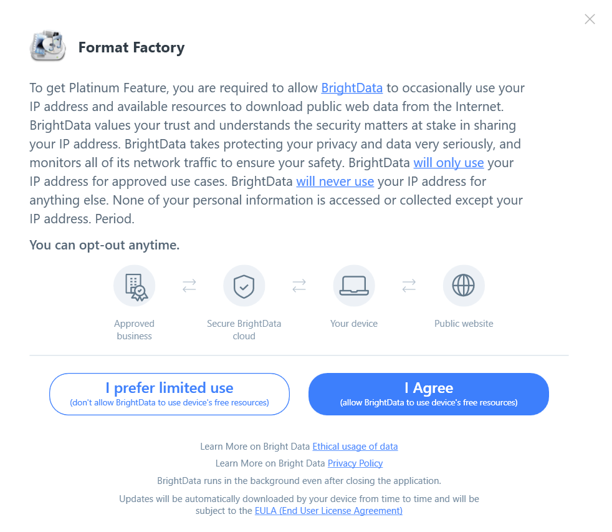Image resolution: width=612 pixels, height=532 pixels.
Task: Click the Approved business building icon
Action: [x=134, y=286]
